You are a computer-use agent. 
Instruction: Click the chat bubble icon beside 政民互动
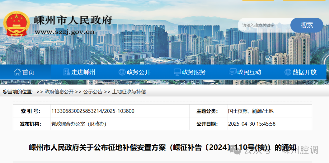(232, 72)
